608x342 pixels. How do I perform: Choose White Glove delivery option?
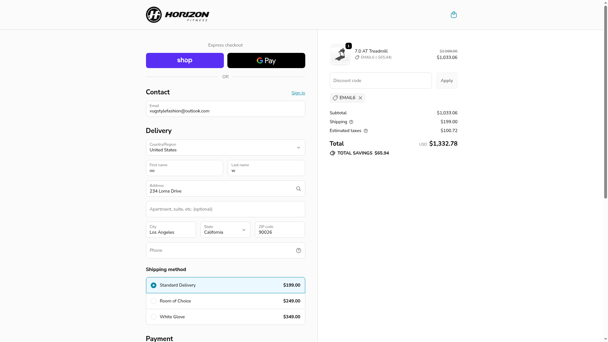pyautogui.click(x=154, y=317)
